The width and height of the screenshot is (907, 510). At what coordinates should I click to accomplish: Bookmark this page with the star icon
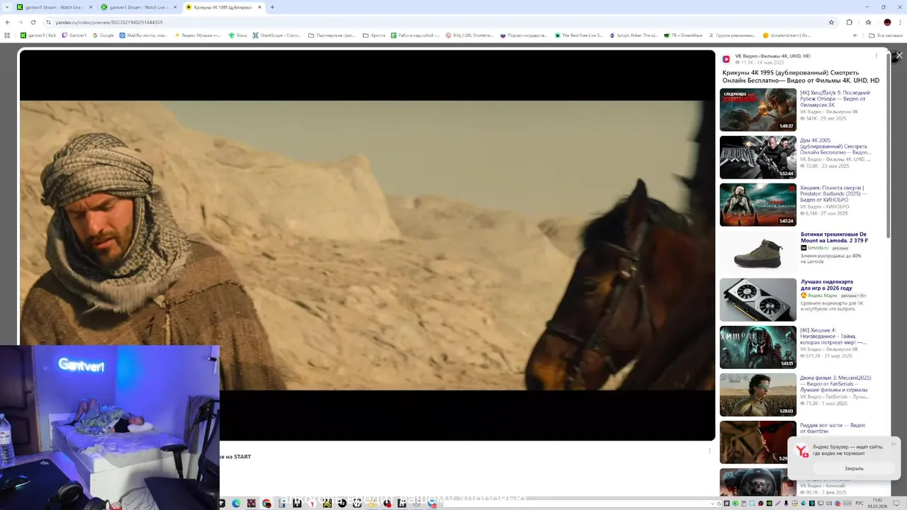[x=831, y=22]
